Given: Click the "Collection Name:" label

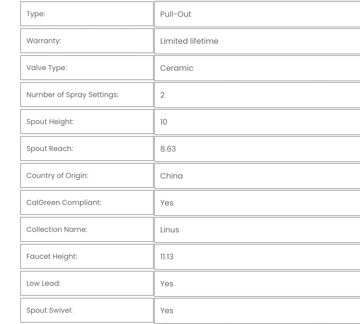Looking at the screenshot, I should (x=57, y=229).
